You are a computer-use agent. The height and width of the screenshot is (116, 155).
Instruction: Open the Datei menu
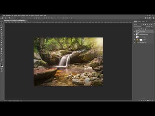click(4, 15)
